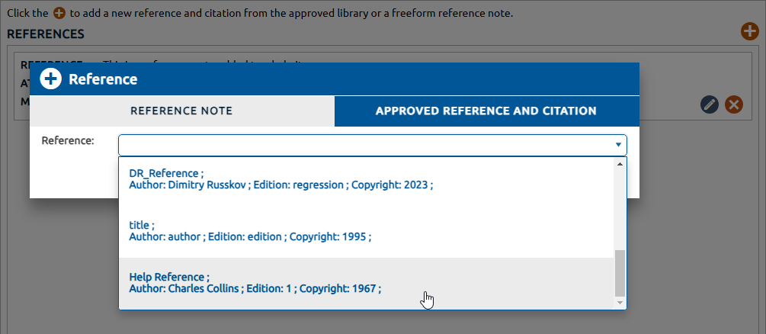Image resolution: width=766 pixels, height=334 pixels.
Task: Click the scrollbar track above the thumb
Action: pos(620,206)
